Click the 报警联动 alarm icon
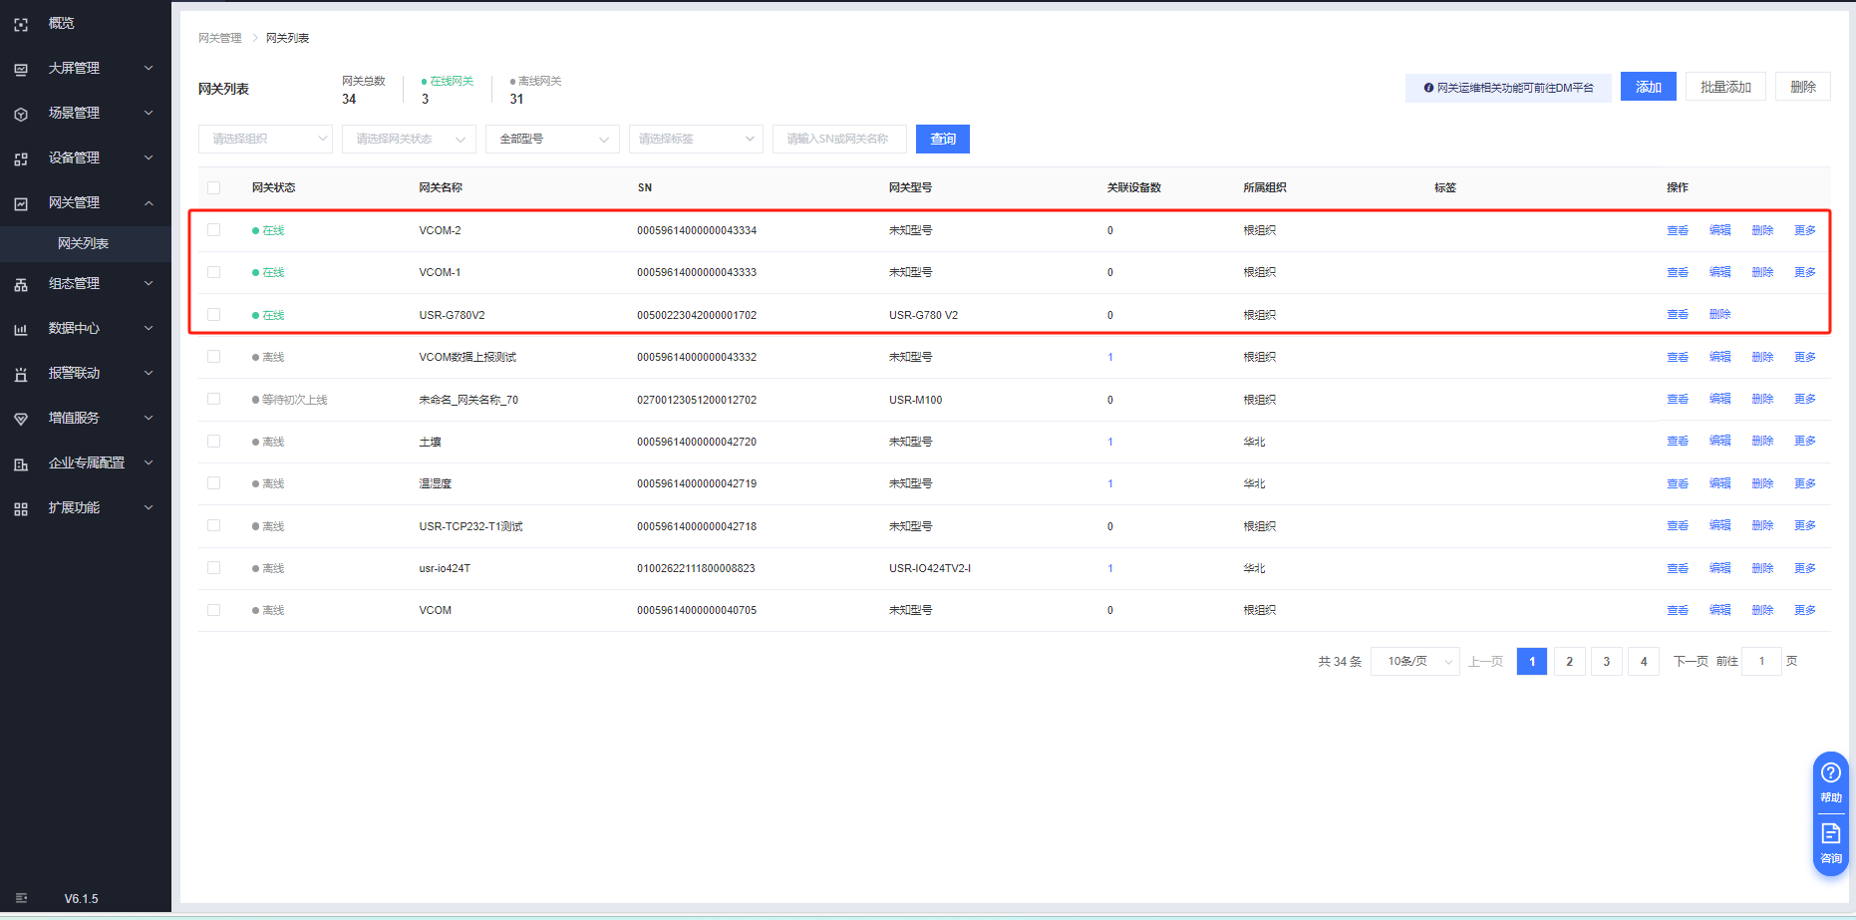Screen dimensions: 1856x920 21,374
